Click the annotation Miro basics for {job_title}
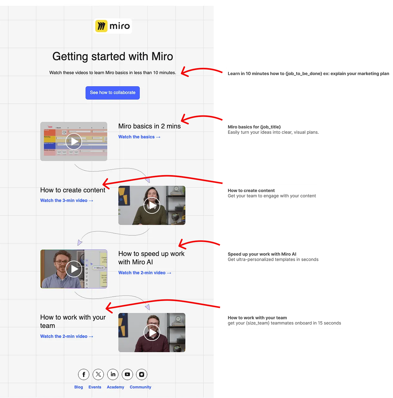Viewport: 393px width, 398px height. [254, 127]
